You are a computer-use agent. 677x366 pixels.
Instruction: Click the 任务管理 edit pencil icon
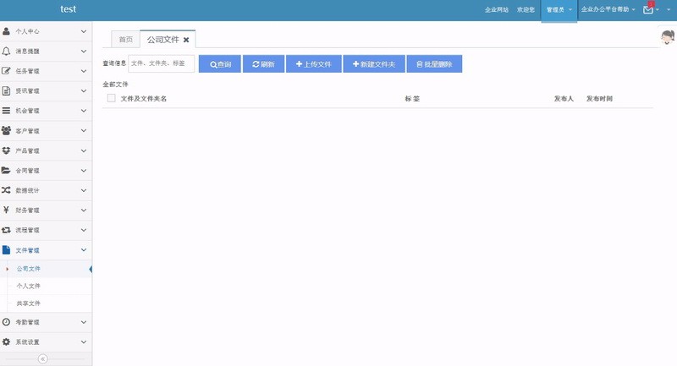(x=6, y=71)
